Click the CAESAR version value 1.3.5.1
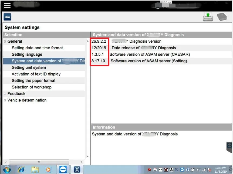This screenshot has height=174, width=233. click(98, 54)
